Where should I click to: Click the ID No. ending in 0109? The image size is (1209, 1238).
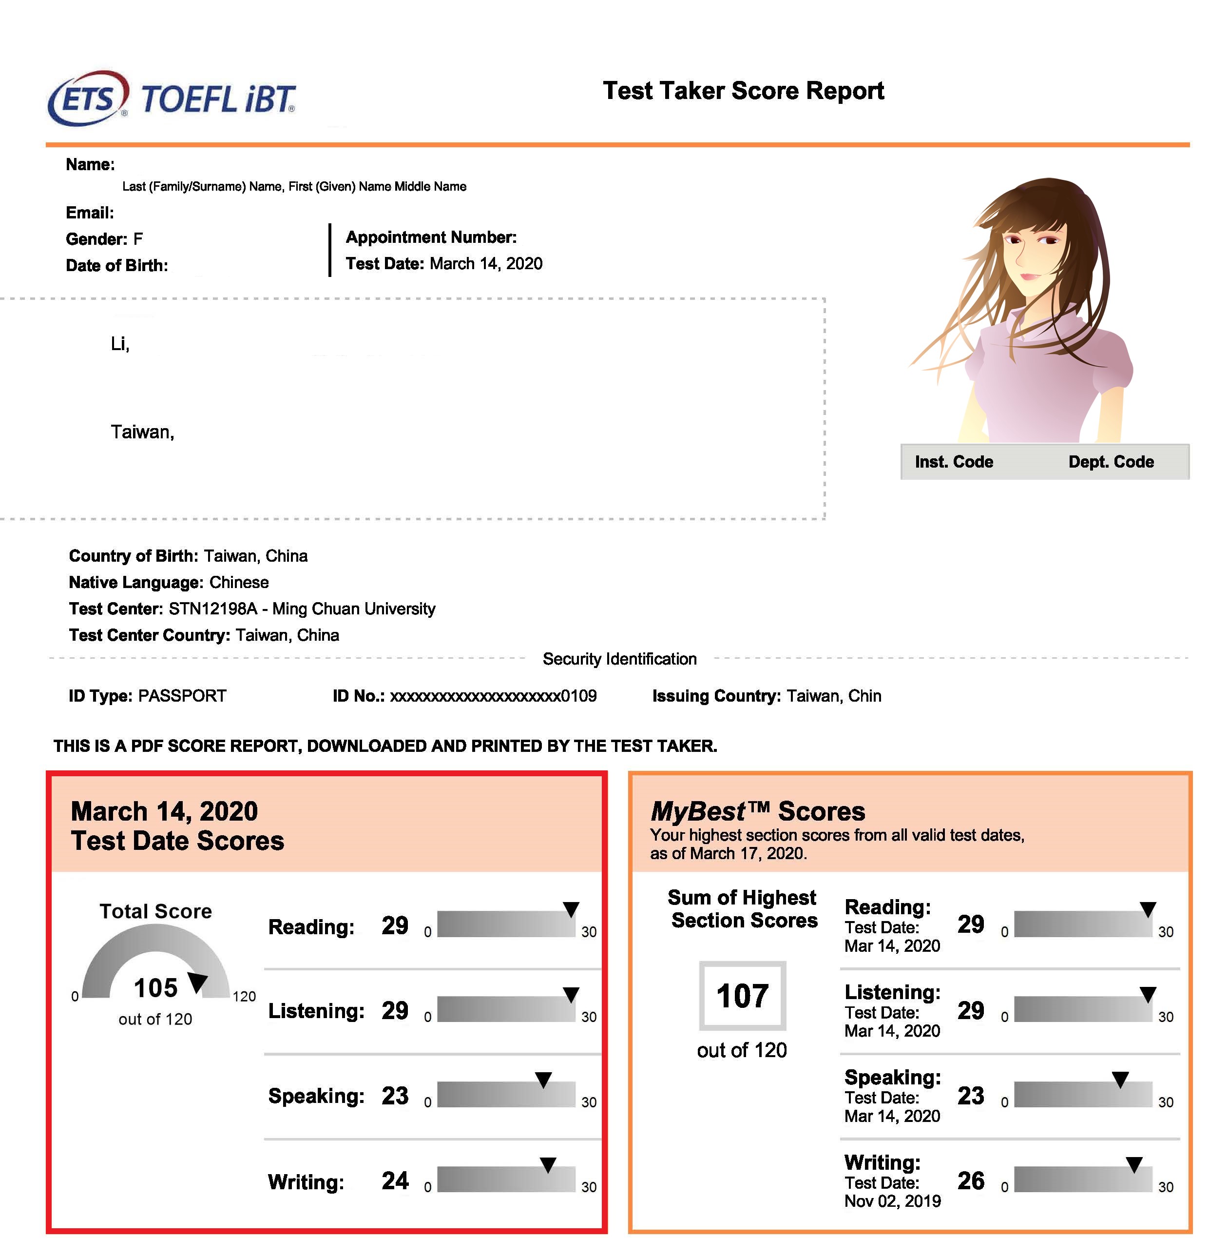pos(465,695)
